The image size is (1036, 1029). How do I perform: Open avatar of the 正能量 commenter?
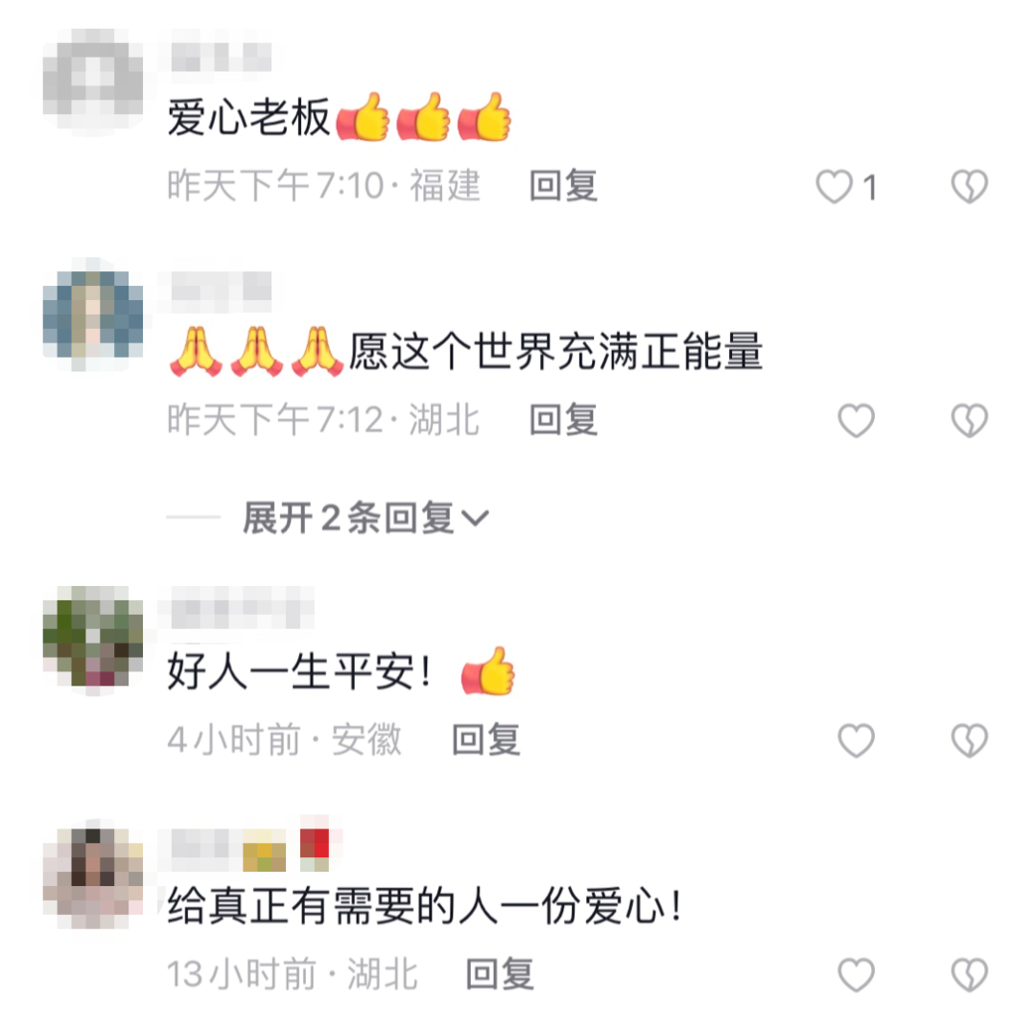(93, 315)
